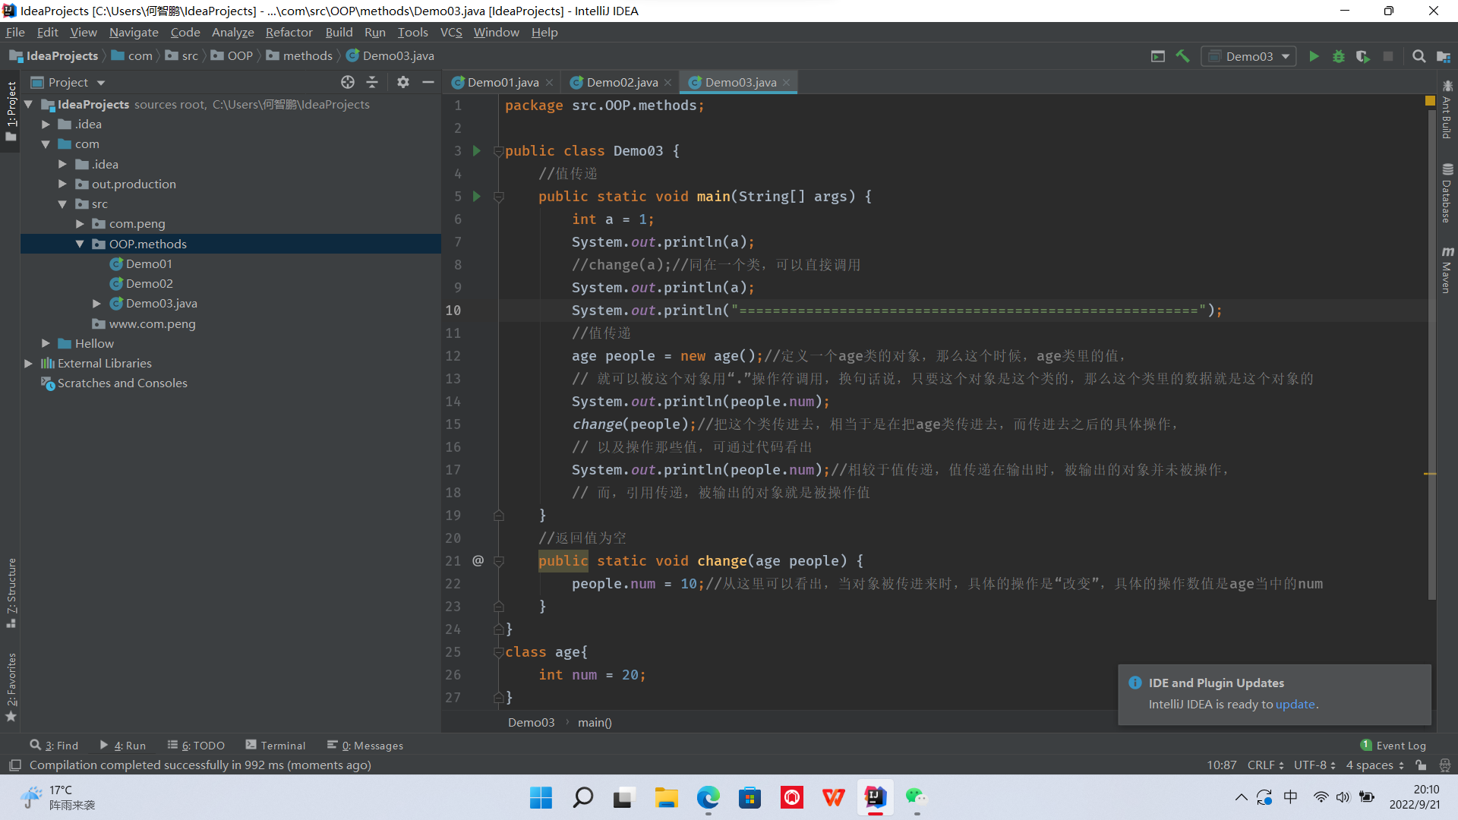The height and width of the screenshot is (820, 1458).
Task: Expand the Hellow folder node
Action: (x=46, y=343)
